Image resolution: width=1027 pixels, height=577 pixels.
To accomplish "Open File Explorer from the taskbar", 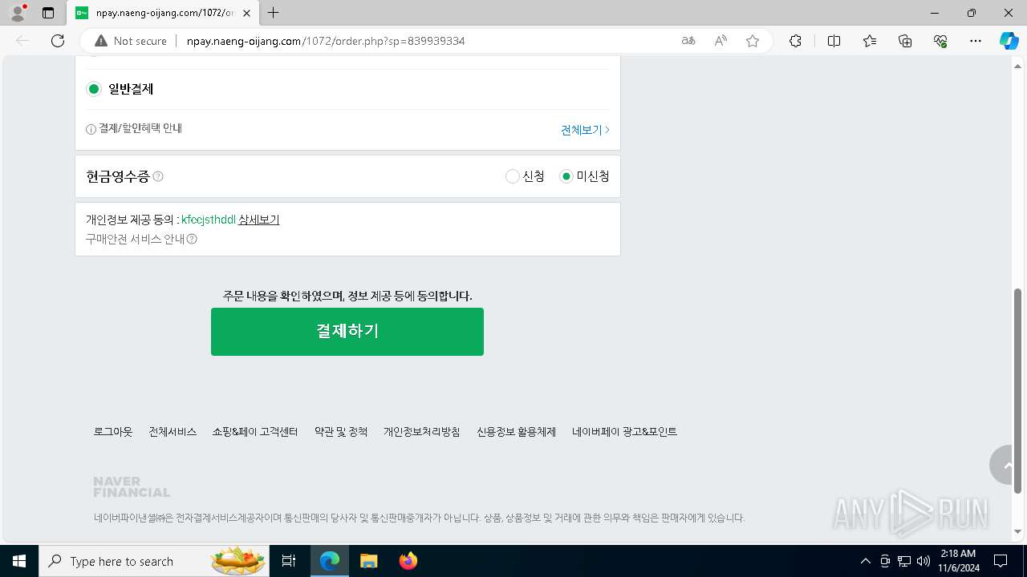I will [x=369, y=561].
